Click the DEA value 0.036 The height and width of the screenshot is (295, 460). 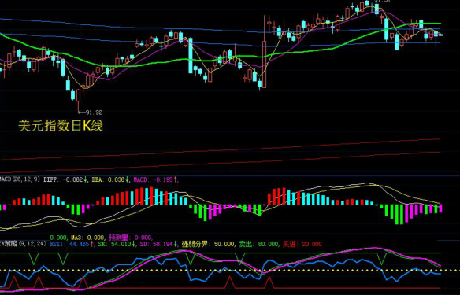coord(116,179)
